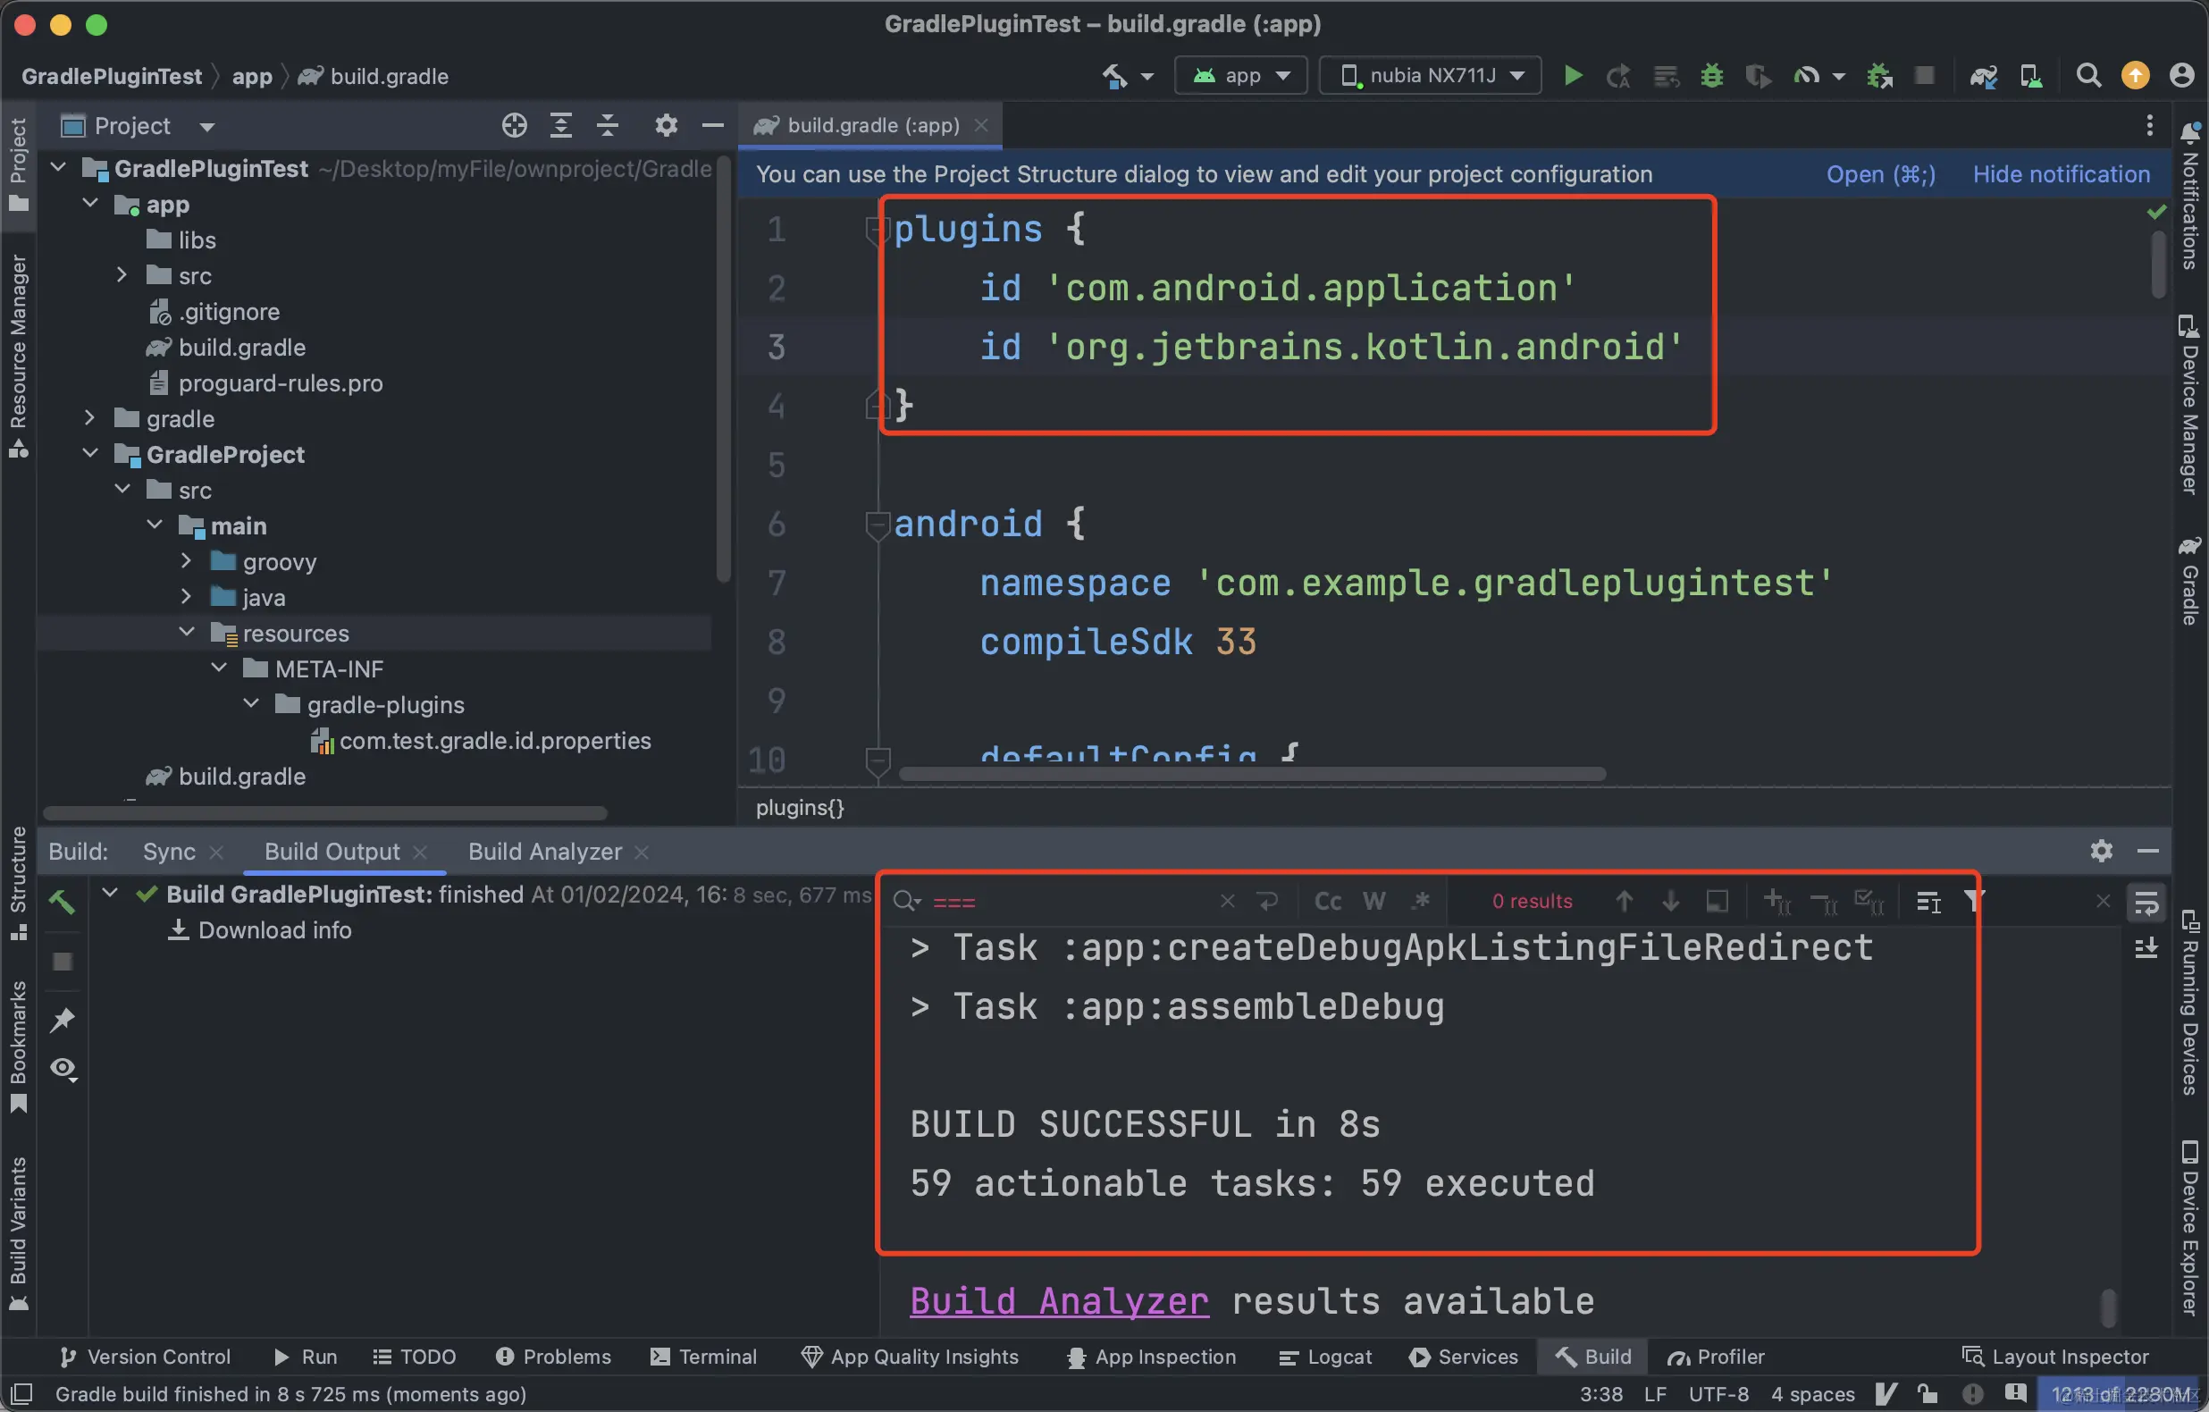Image resolution: width=2209 pixels, height=1412 pixels.
Task: Toggle the Match Case Cc button
Action: (1327, 901)
